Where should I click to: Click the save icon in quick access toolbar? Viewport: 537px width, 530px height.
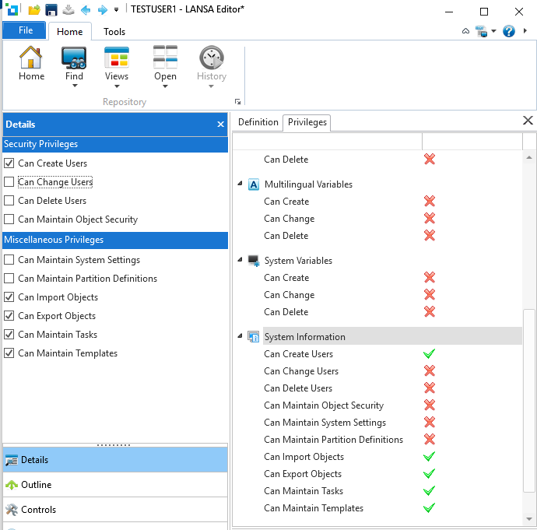[x=51, y=10]
